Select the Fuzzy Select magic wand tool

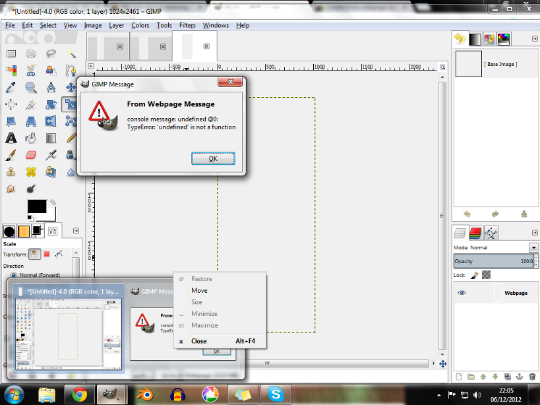(x=71, y=53)
